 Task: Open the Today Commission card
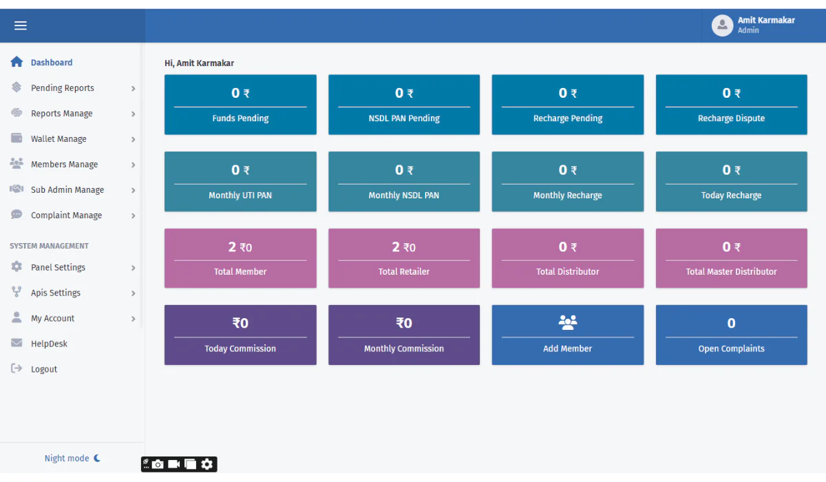[240, 335]
